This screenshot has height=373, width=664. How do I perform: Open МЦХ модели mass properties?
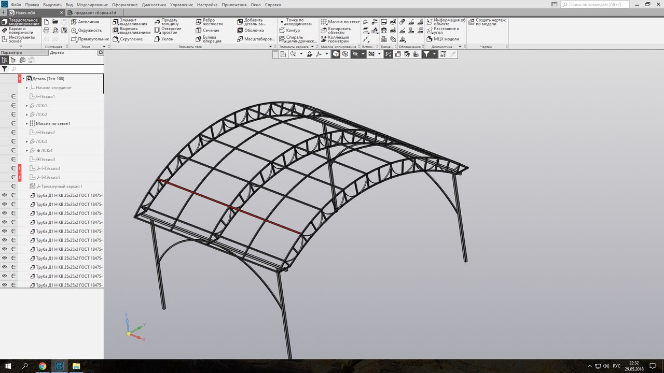click(x=442, y=39)
